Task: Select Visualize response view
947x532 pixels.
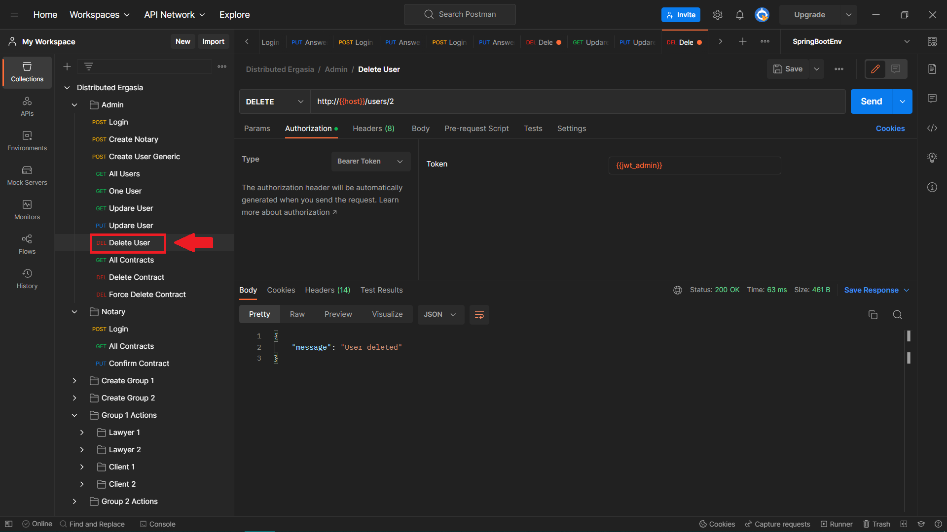Action: tap(387, 314)
